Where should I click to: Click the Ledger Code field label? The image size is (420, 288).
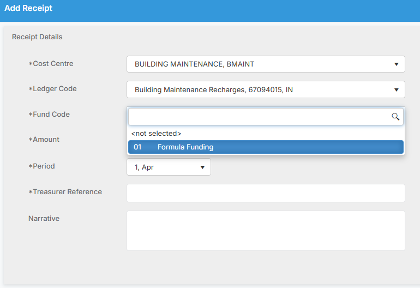click(52, 89)
